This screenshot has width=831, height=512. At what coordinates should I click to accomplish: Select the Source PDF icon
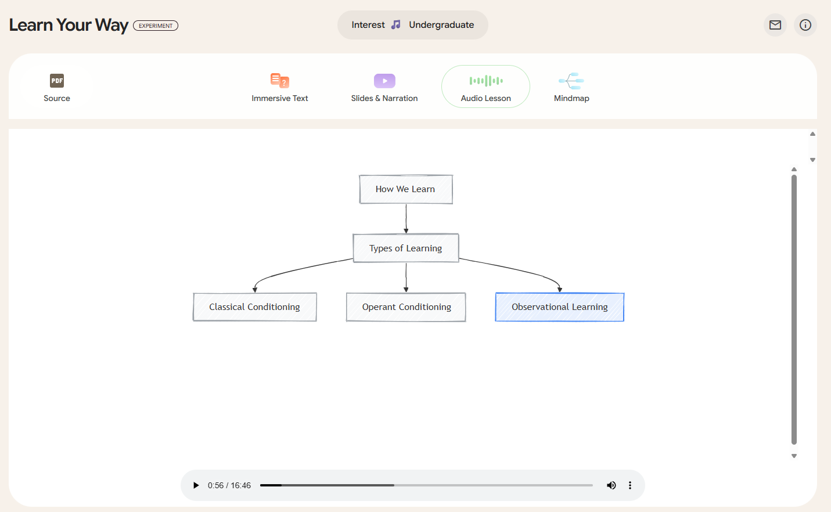56,81
